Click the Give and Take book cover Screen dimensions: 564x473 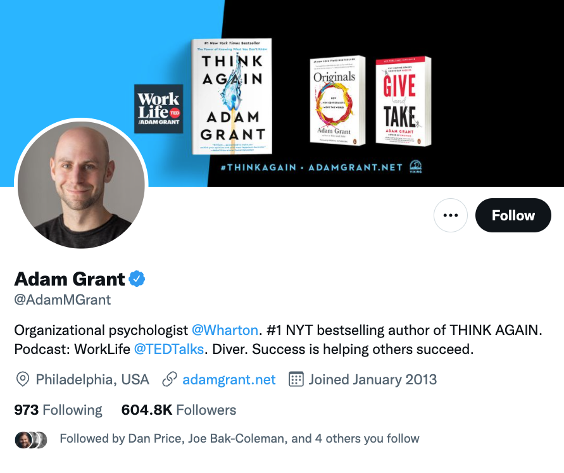(x=403, y=101)
